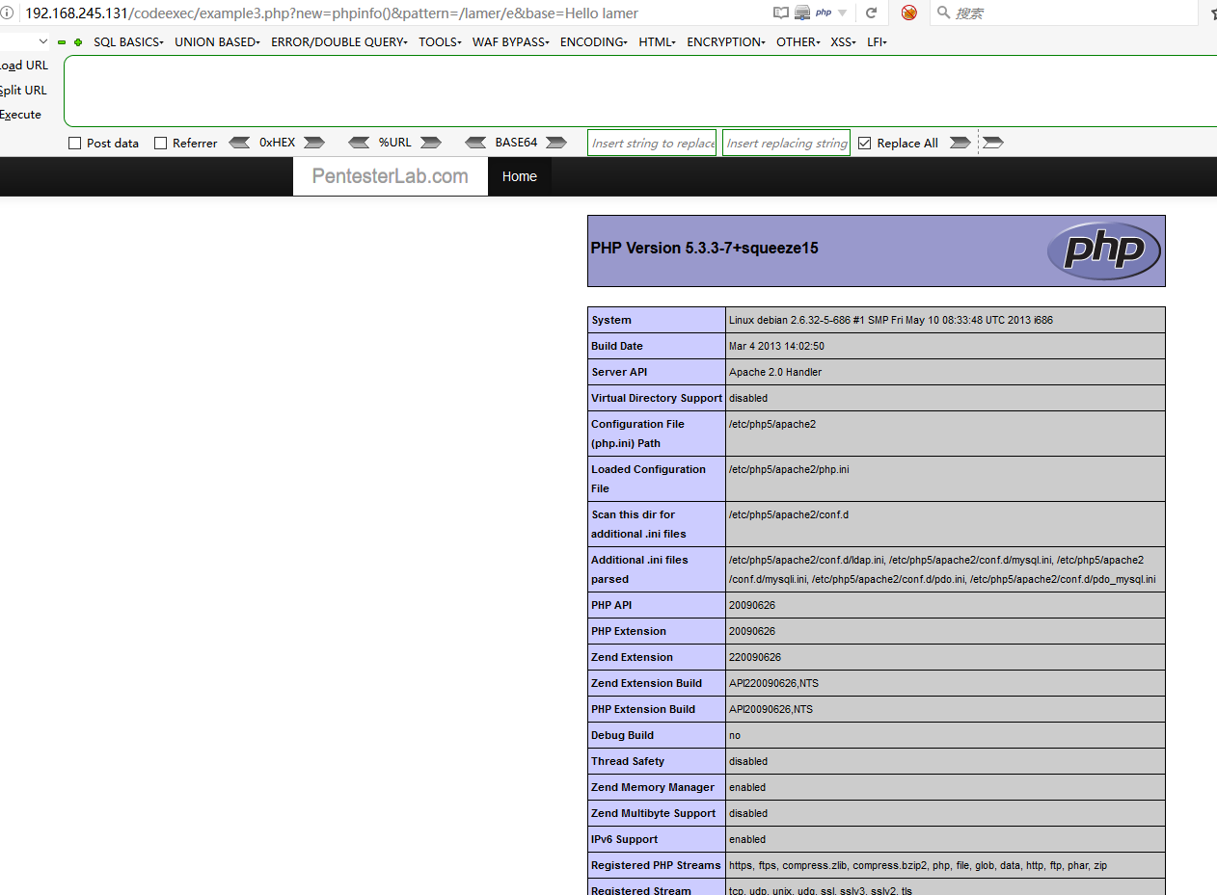Select the Linux debian System value cell
This screenshot has height=895, width=1217.
[x=945, y=320]
